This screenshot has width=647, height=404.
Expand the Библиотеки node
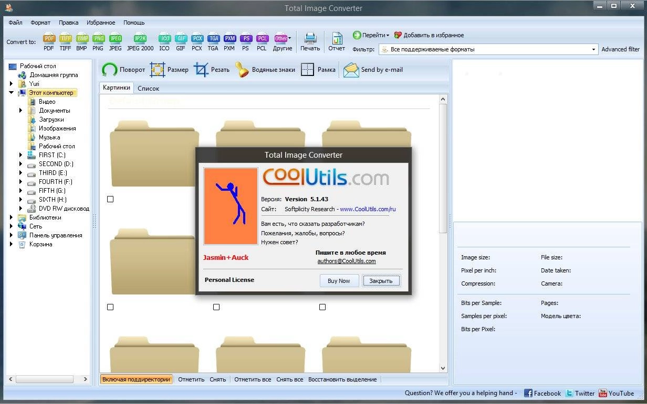point(12,217)
